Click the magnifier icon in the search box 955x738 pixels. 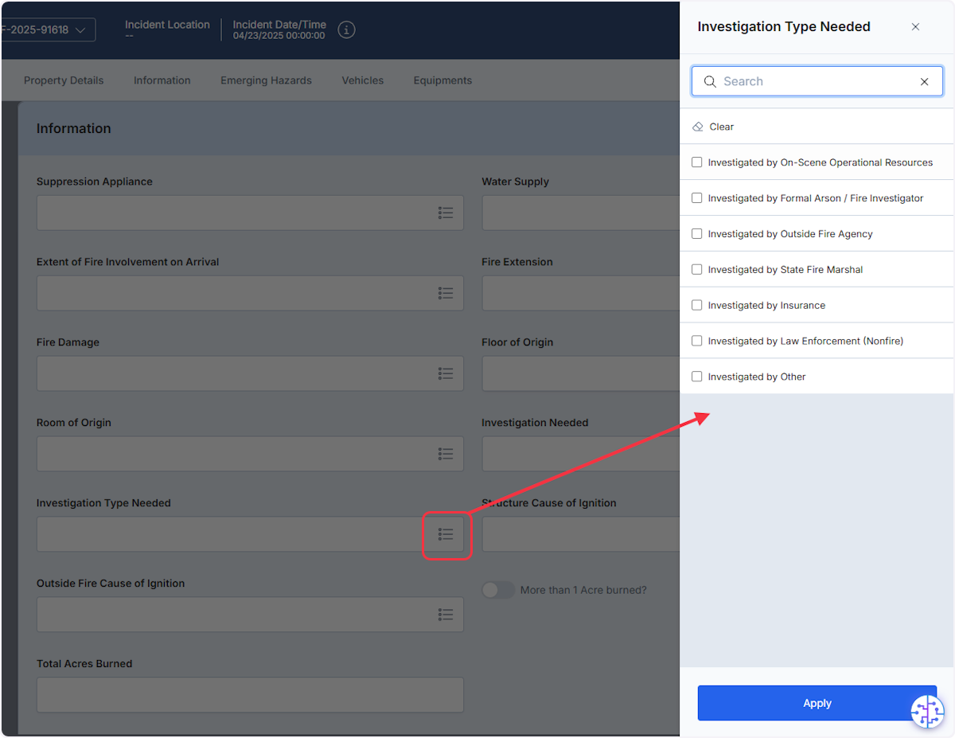click(710, 81)
